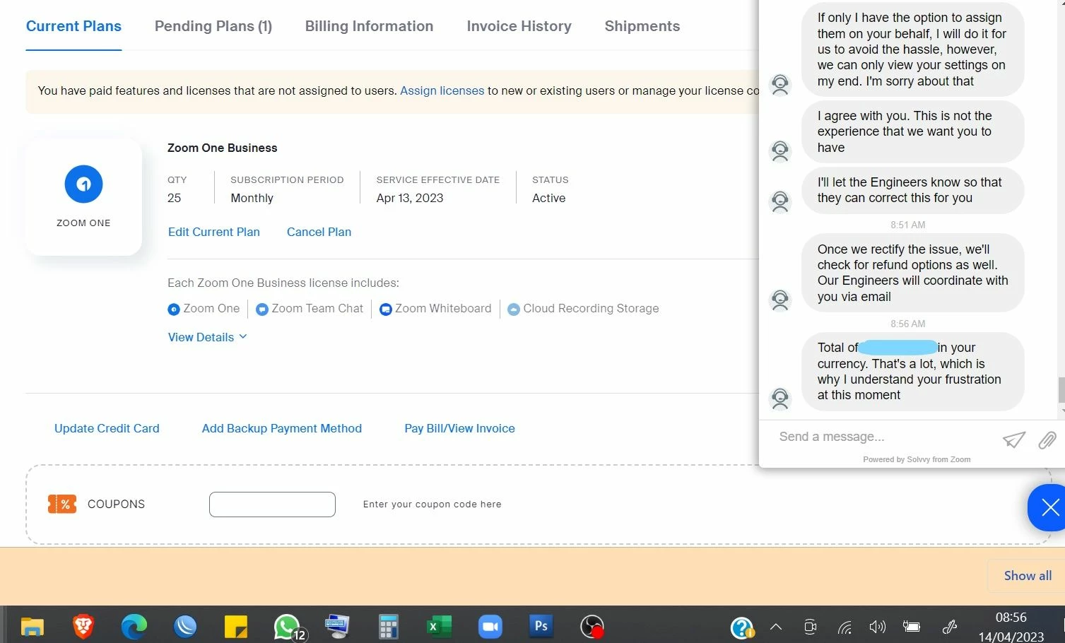Open File Explorer from the taskbar
1065x643 pixels.
click(33, 627)
